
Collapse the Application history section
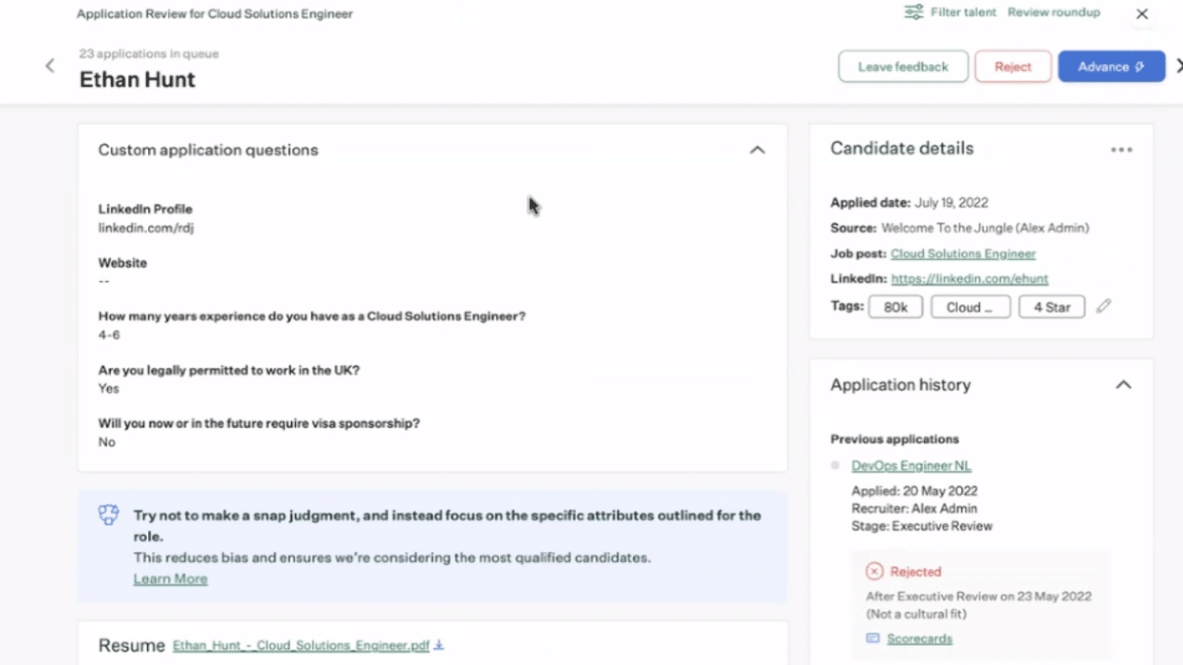1124,385
